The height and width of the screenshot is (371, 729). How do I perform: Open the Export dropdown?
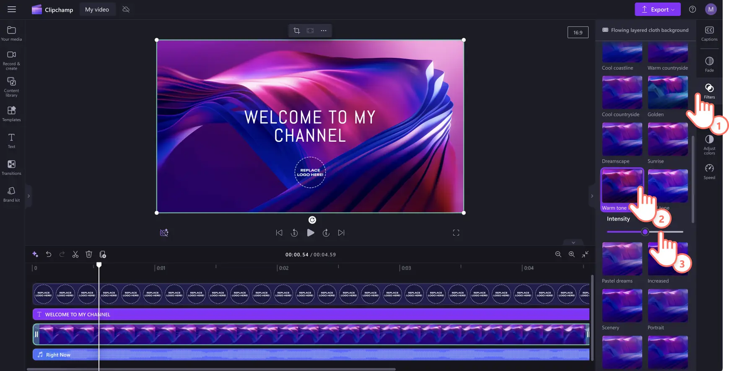click(658, 9)
